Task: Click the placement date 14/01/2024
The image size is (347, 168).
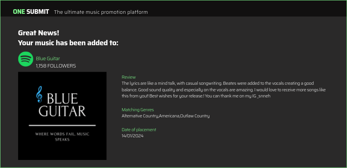Action: pos(133,136)
